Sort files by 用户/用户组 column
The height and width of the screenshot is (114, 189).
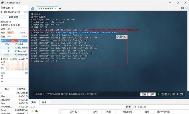tap(163, 112)
